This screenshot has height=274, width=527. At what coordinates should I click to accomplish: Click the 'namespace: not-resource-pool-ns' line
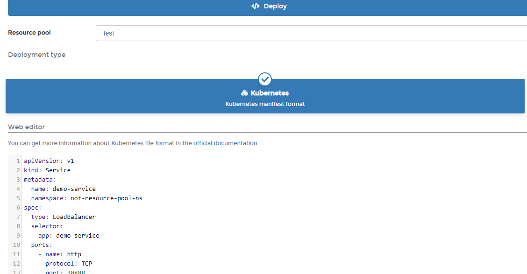click(87, 198)
